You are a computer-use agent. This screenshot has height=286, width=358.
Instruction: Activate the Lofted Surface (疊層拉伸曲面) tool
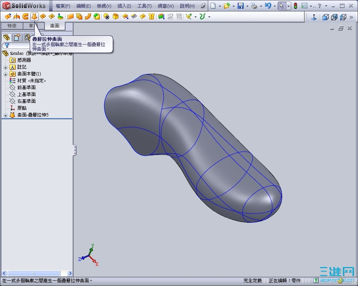click(34, 16)
